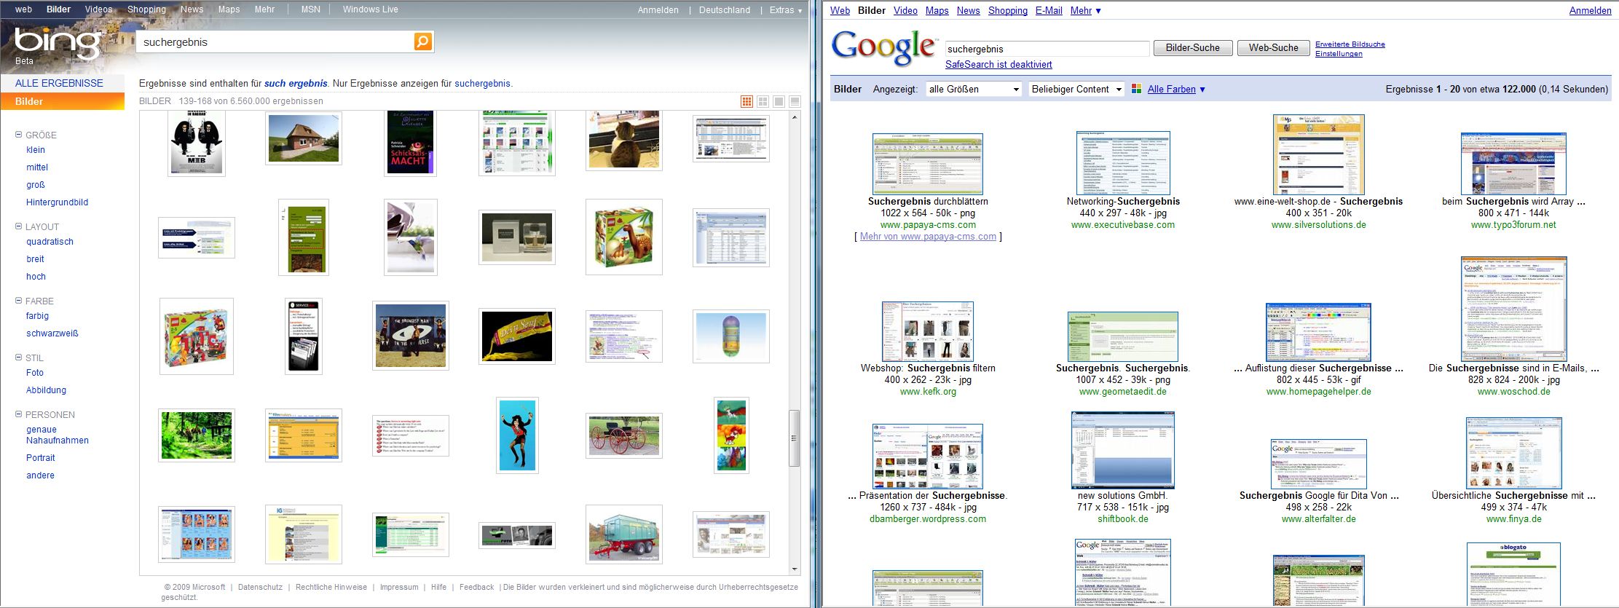Filter Bing layout by 'quadratisch'
The width and height of the screenshot is (1619, 608).
pyautogui.click(x=50, y=242)
